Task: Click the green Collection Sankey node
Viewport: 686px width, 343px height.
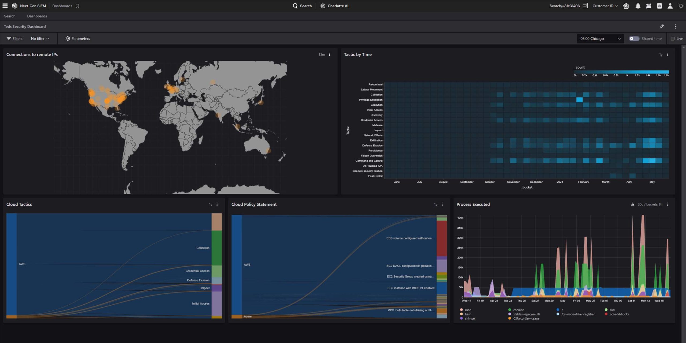Action: click(x=217, y=248)
